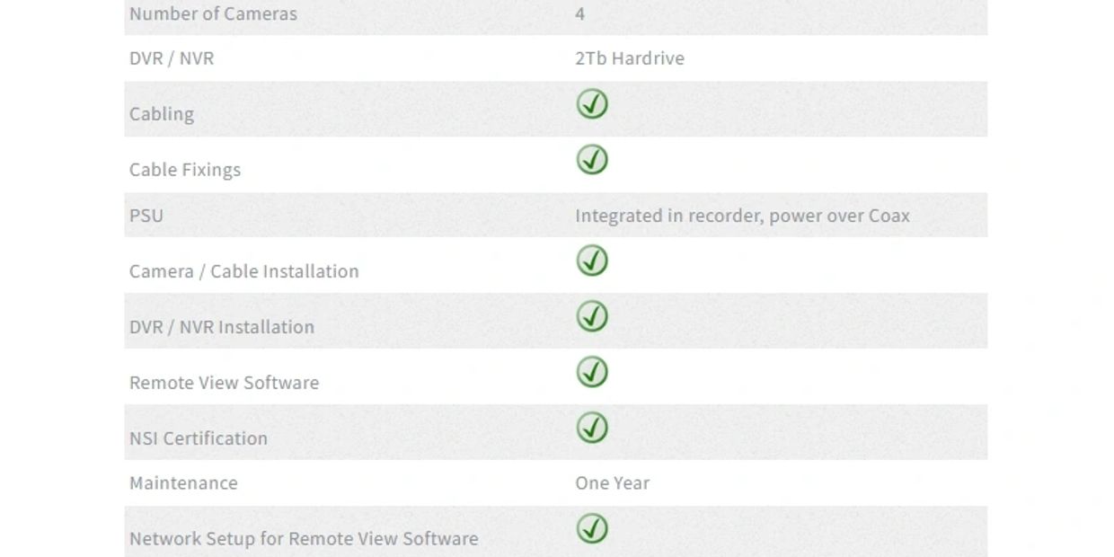Click the Cable Fixings label

pyautogui.click(x=185, y=170)
